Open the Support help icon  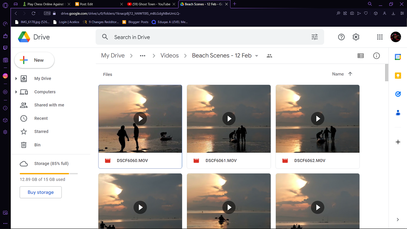(341, 37)
